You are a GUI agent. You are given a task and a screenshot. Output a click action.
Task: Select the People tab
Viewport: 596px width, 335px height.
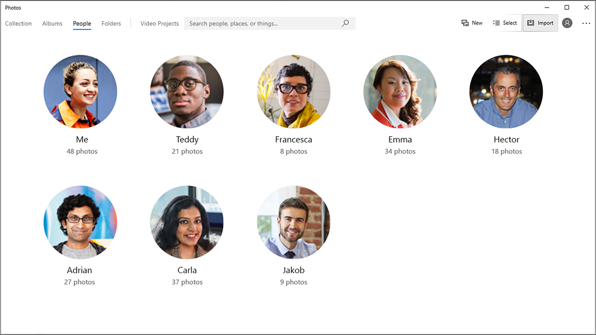click(x=82, y=23)
